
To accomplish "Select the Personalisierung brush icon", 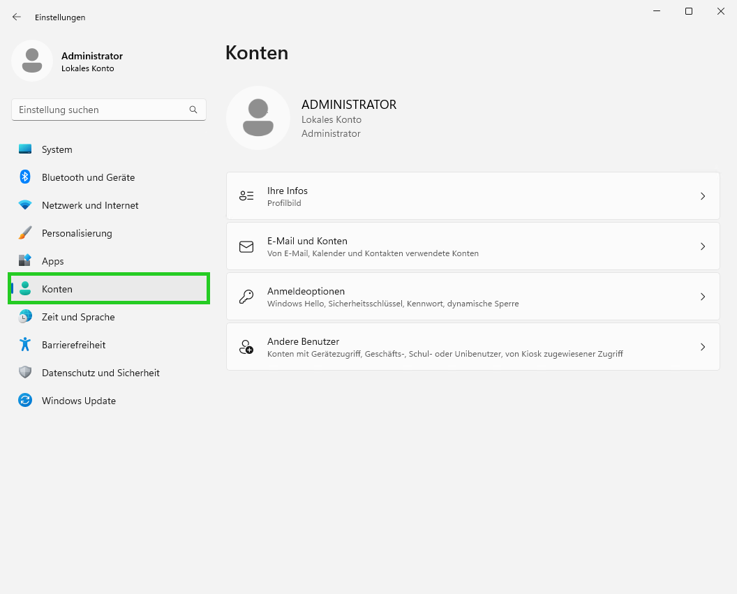I will point(24,233).
